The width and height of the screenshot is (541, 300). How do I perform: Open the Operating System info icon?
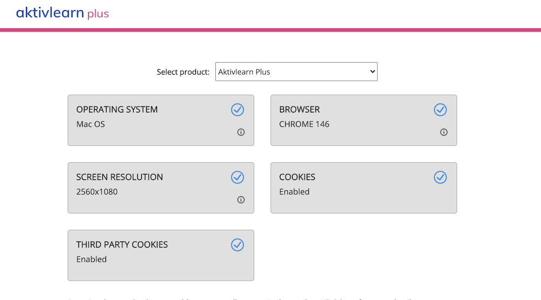241,132
